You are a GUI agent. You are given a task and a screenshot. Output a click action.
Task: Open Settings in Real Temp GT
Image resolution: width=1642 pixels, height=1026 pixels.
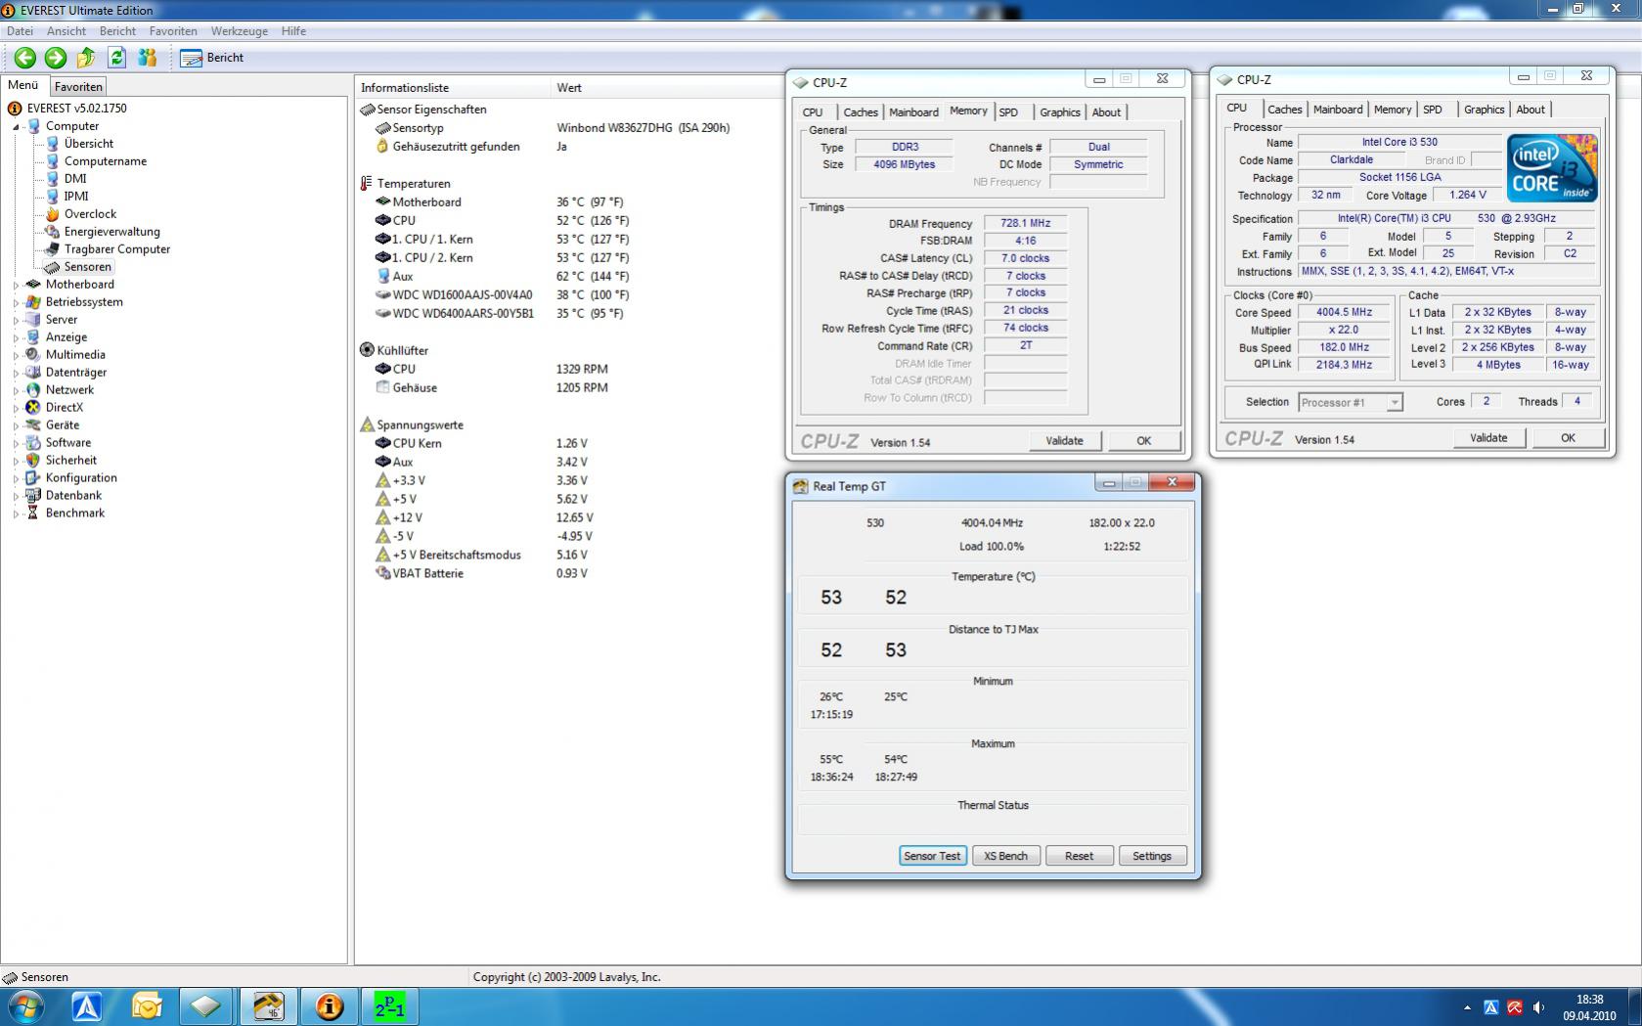(1152, 856)
